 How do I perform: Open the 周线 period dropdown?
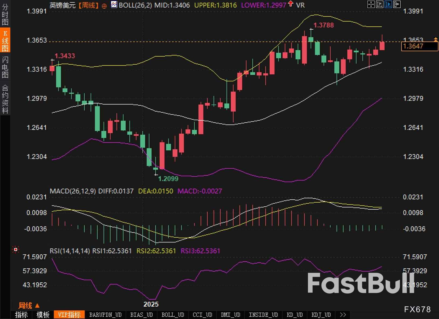[29, 306]
